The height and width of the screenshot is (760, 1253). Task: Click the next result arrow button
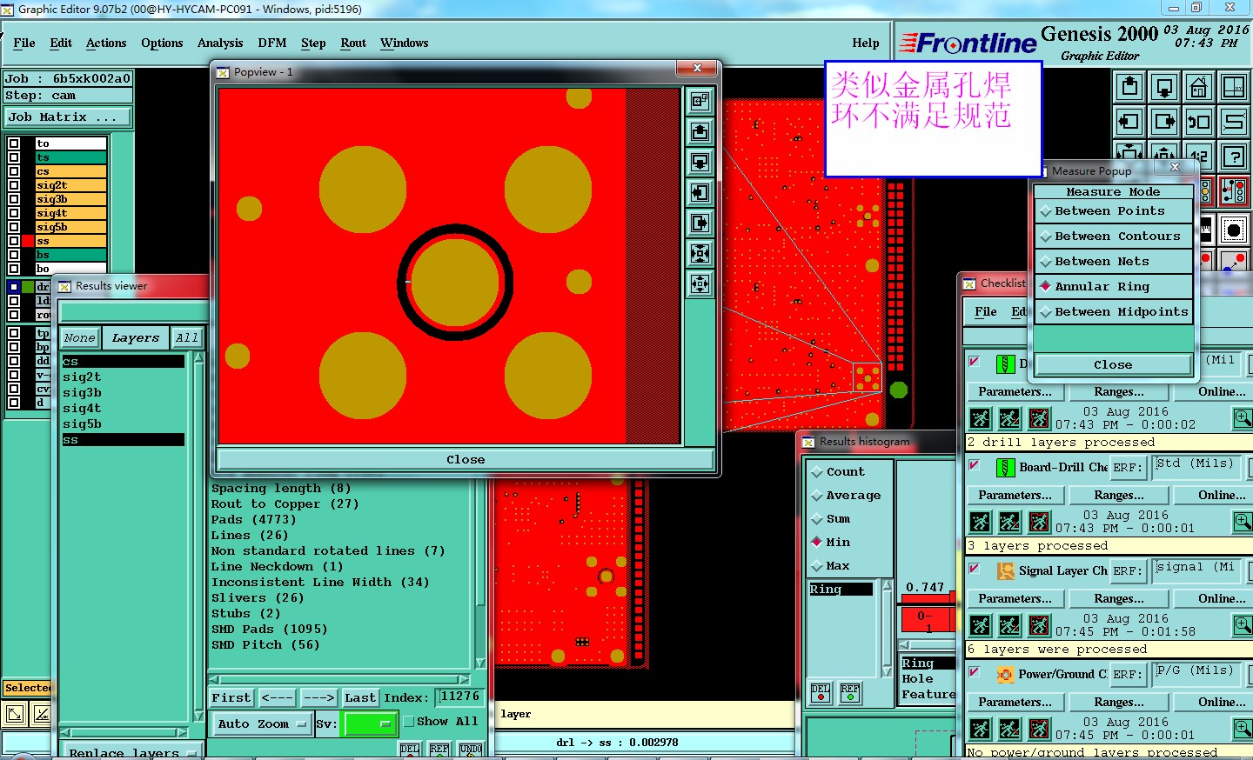(x=318, y=697)
